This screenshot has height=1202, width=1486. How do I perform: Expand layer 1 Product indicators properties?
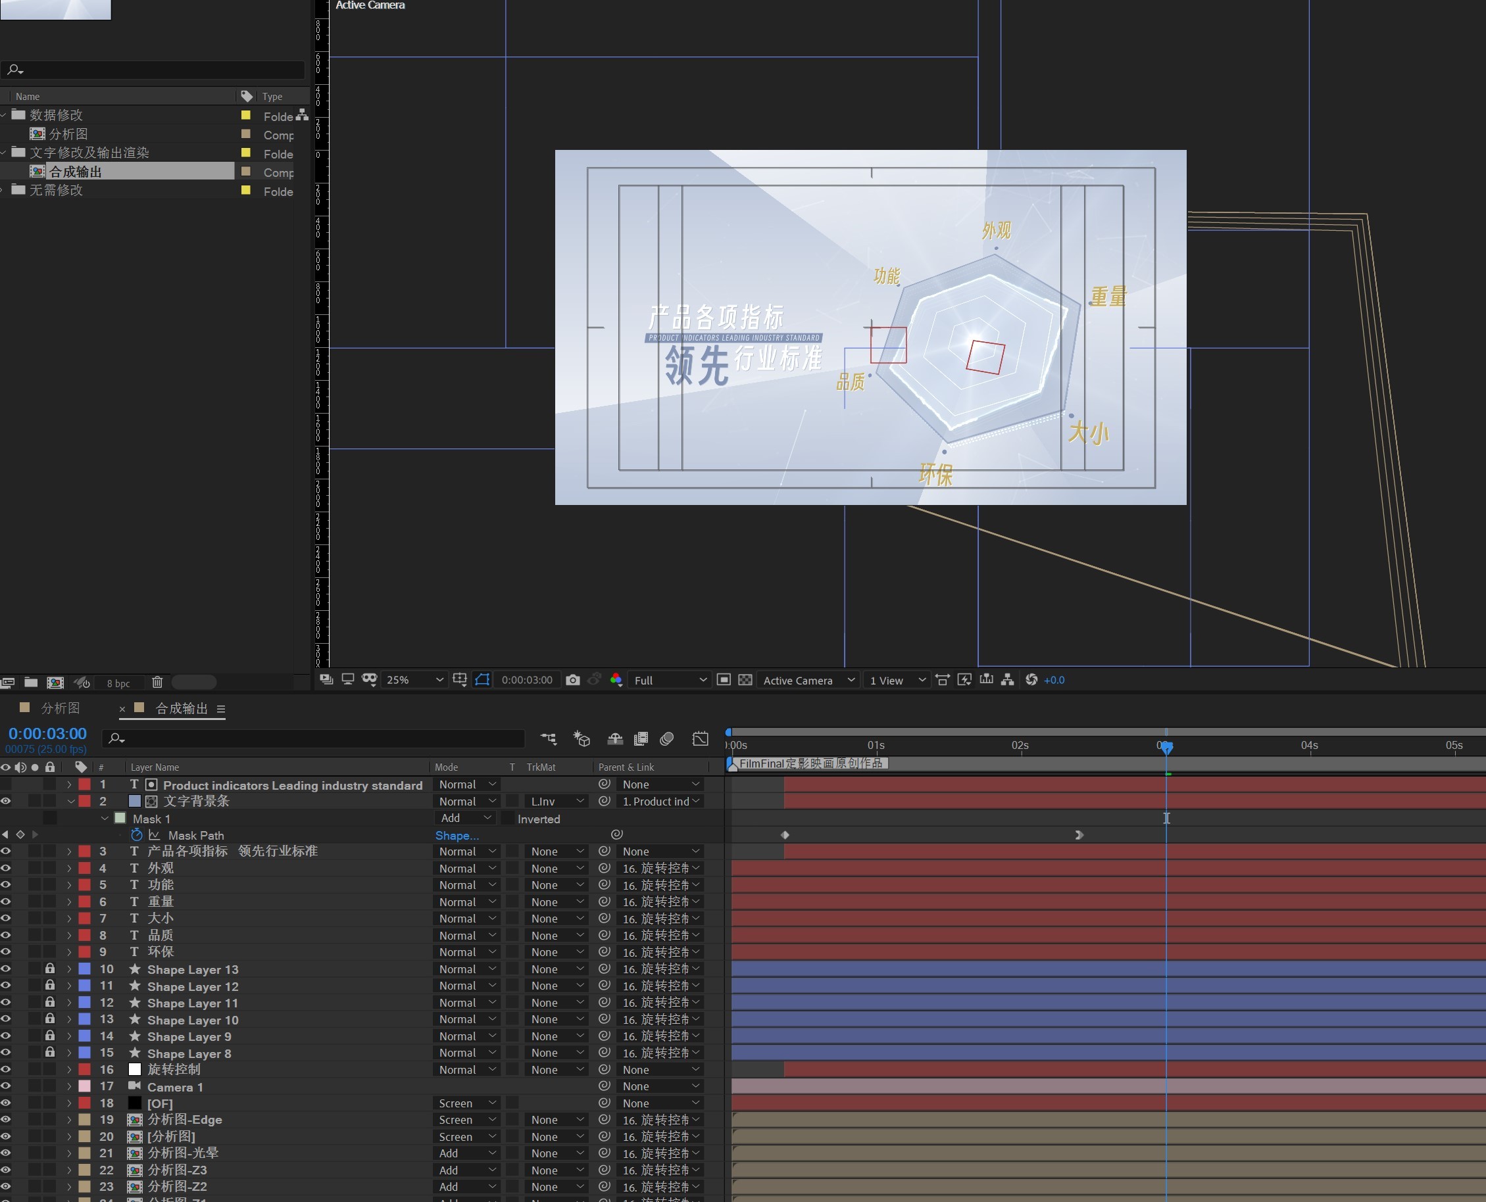pos(69,784)
